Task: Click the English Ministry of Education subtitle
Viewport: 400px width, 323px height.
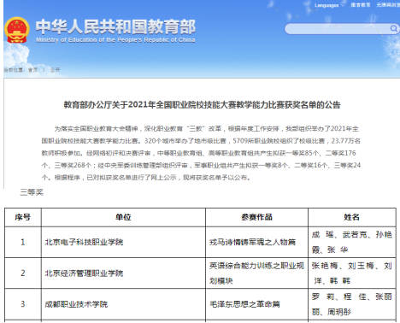Action: pyautogui.click(x=115, y=40)
